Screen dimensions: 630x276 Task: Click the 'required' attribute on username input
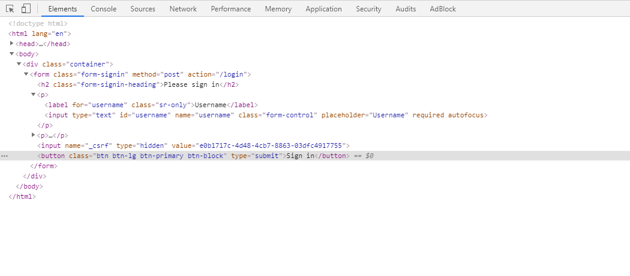coord(429,115)
